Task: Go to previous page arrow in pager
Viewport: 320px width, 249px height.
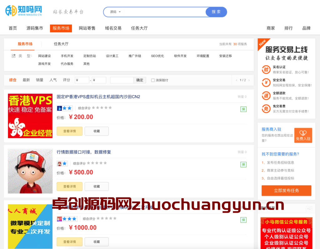Action: click(x=237, y=80)
